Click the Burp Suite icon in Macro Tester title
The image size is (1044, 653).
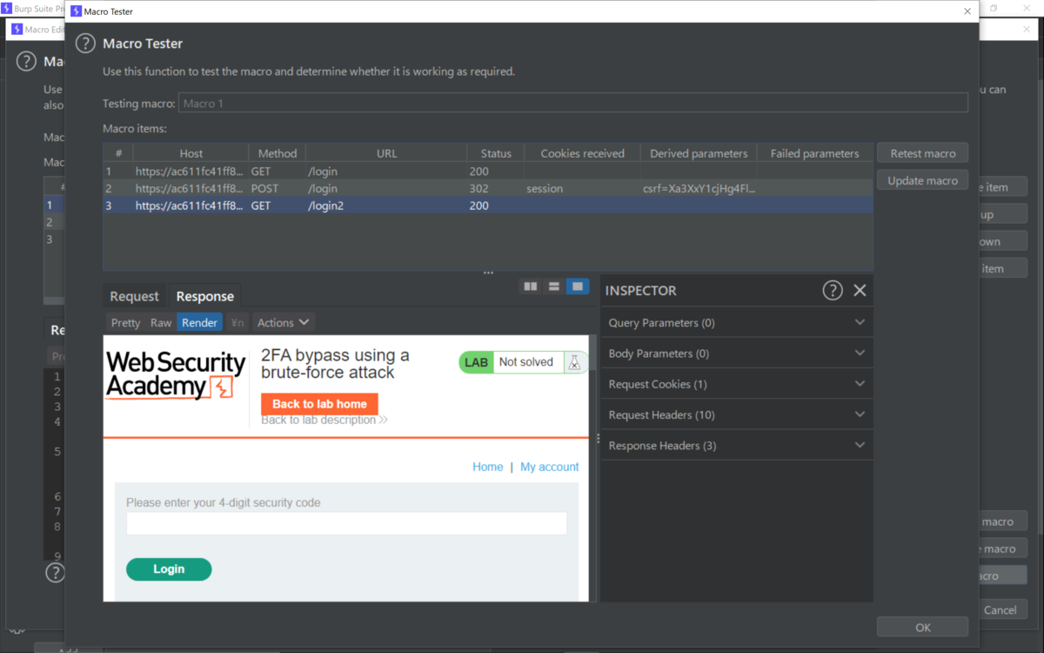(x=76, y=12)
